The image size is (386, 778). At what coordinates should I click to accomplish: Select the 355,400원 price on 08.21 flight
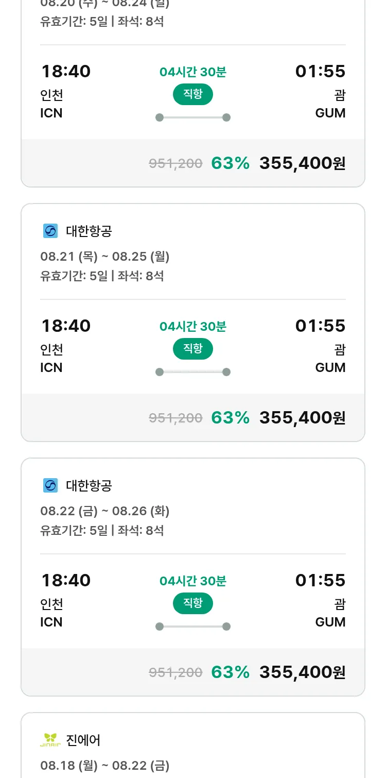coord(302,417)
